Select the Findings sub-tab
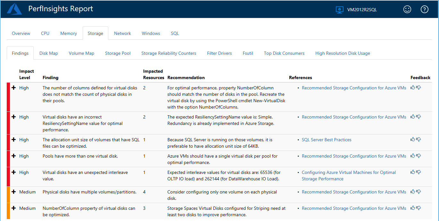 point(20,53)
